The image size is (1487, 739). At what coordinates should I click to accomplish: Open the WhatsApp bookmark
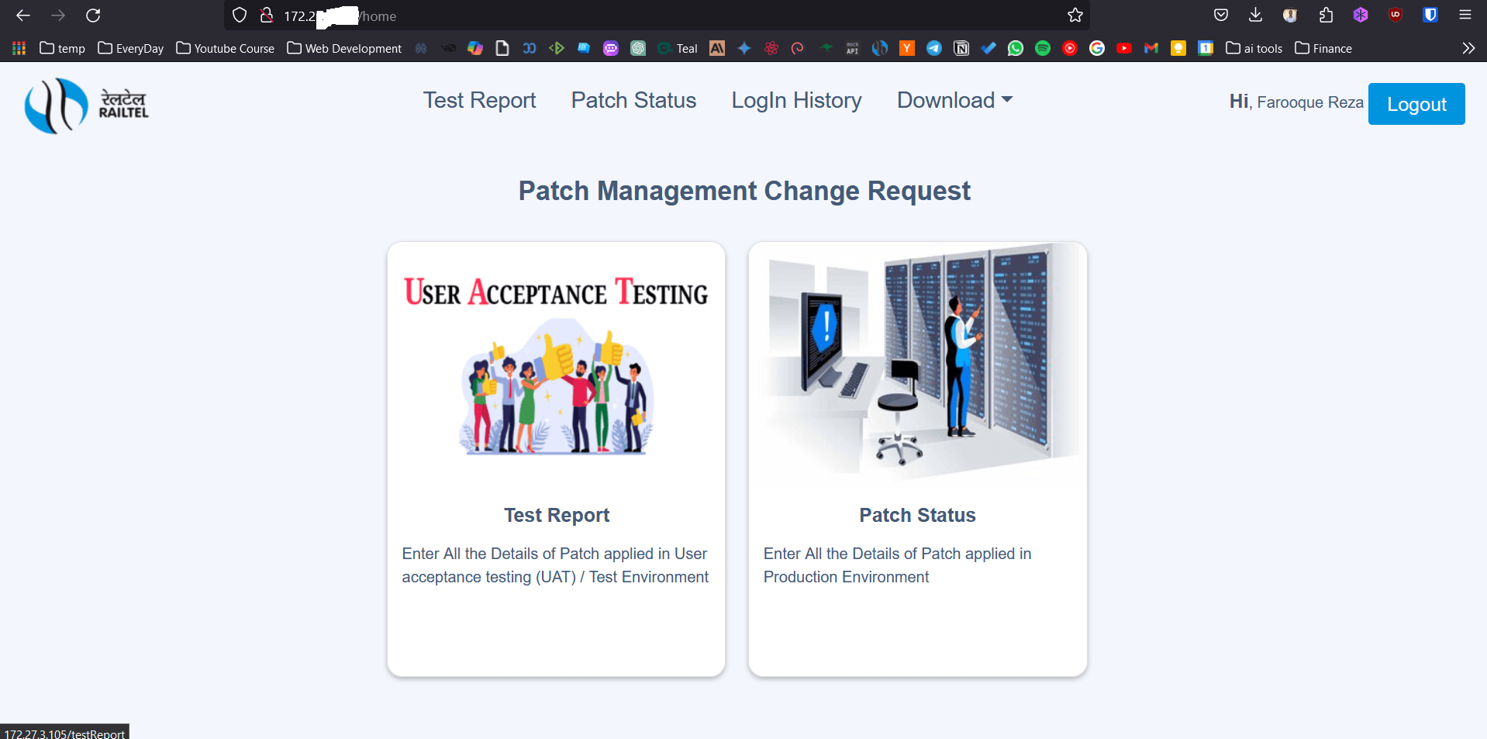pos(1016,48)
